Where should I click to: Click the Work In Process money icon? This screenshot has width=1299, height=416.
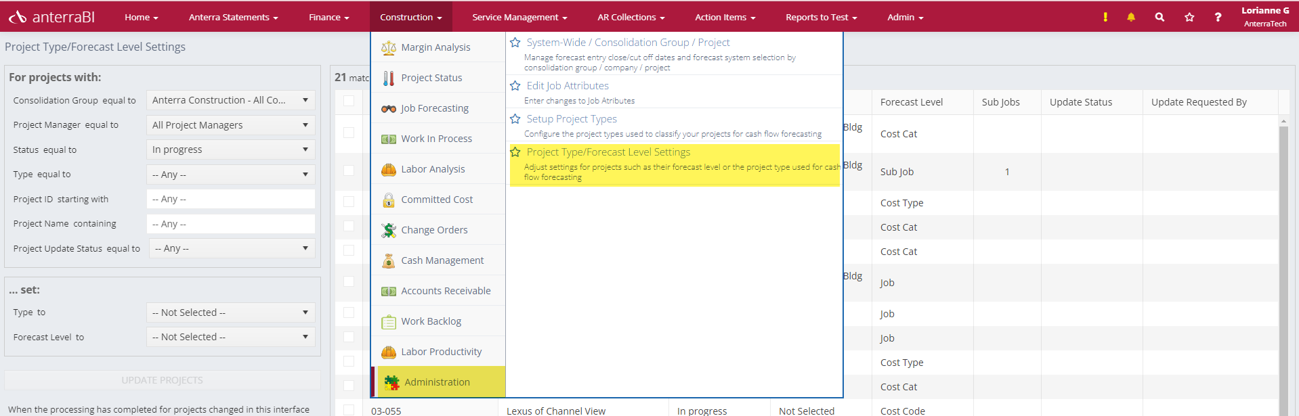pos(389,139)
